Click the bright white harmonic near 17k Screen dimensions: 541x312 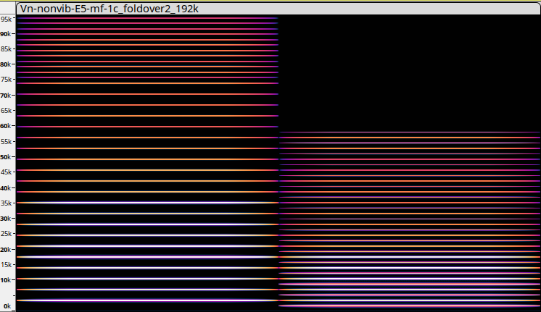pos(145,257)
